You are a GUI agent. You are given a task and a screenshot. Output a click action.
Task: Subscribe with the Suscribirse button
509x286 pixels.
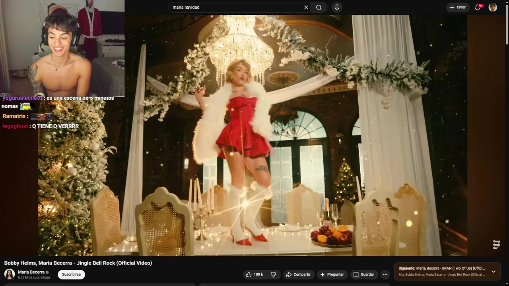pyautogui.click(x=71, y=274)
